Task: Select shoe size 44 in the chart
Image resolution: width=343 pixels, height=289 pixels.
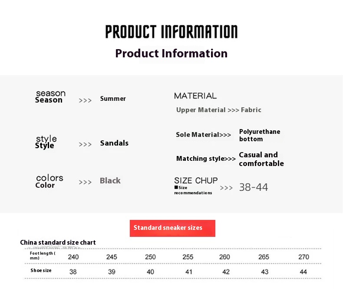Action: click(x=303, y=272)
